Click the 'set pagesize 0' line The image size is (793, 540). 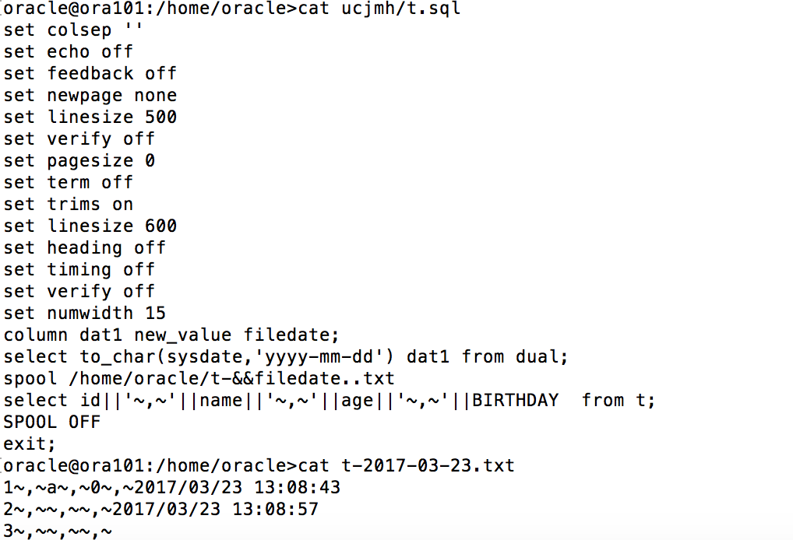[x=79, y=160]
